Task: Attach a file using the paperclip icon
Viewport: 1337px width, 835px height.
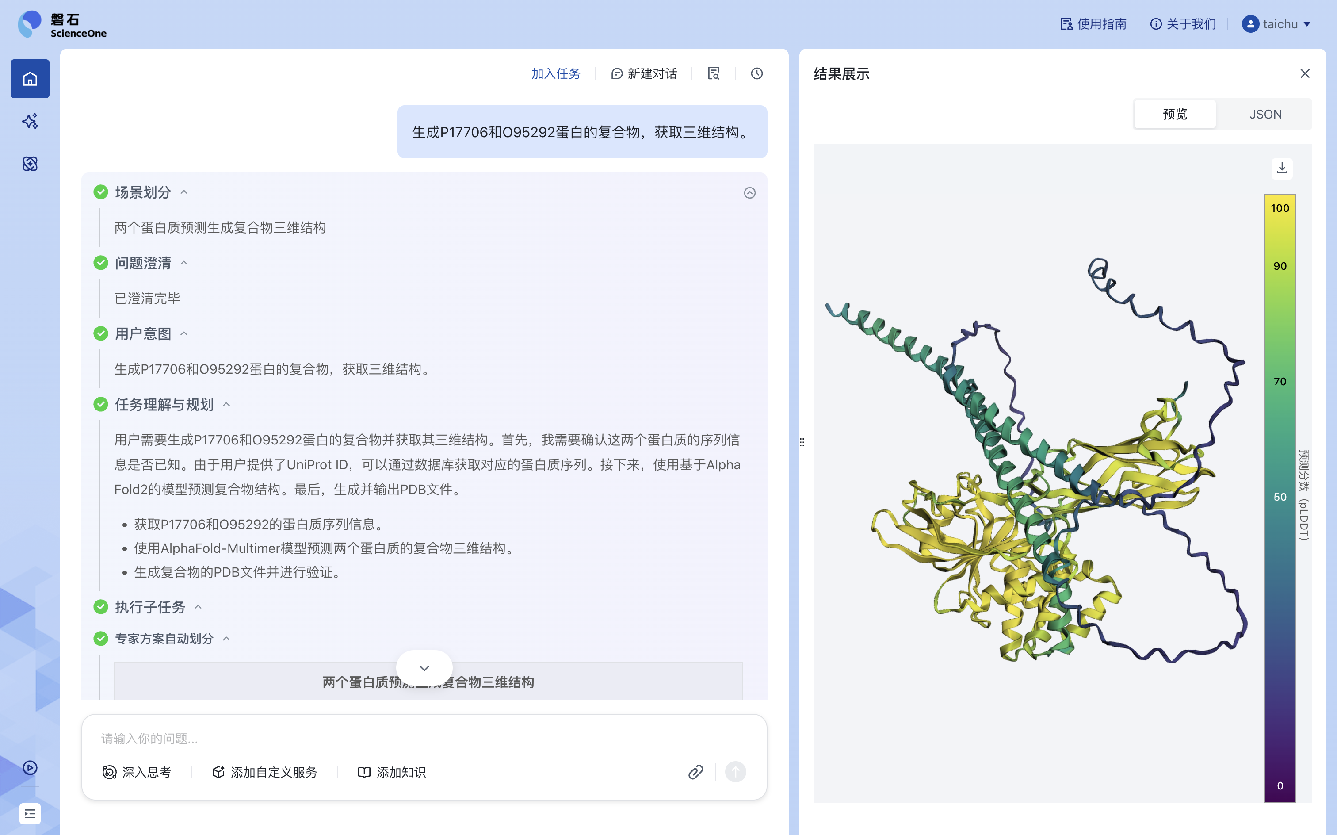Action: (695, 771)
